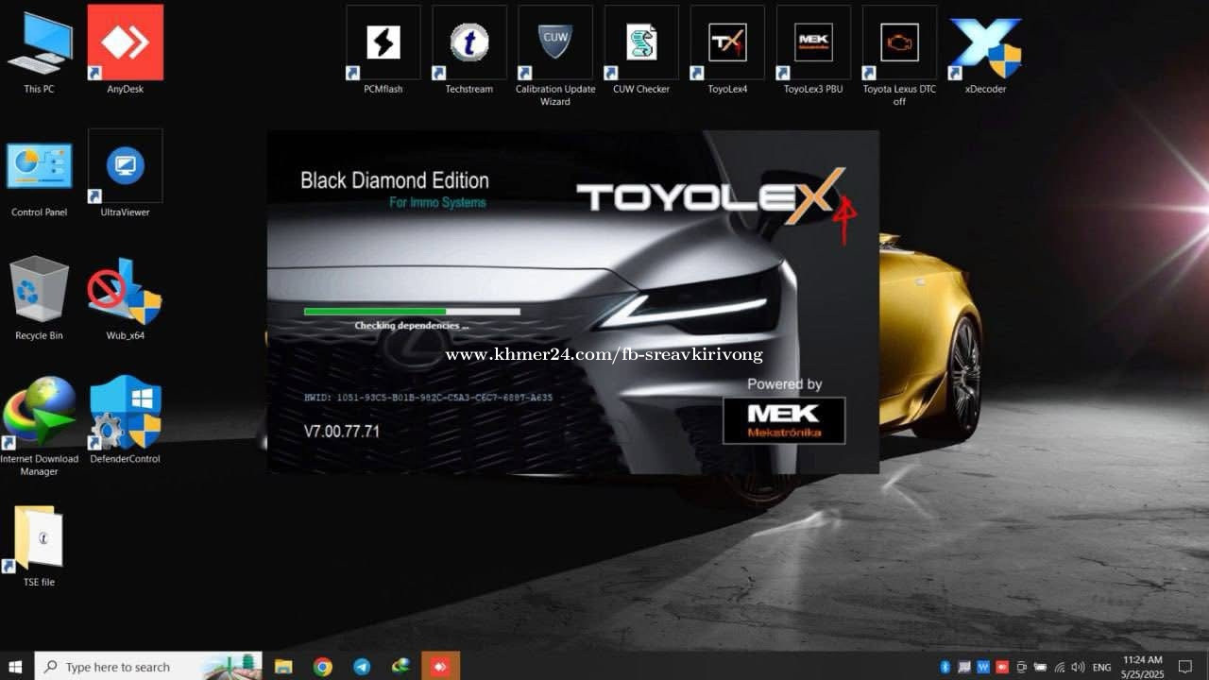Open the Wi-Fi network tray icon
1209x680 pixels.
click(x=1060, y=667)
